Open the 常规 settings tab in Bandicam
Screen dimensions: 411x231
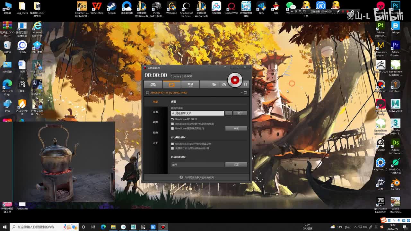point(155,102)
